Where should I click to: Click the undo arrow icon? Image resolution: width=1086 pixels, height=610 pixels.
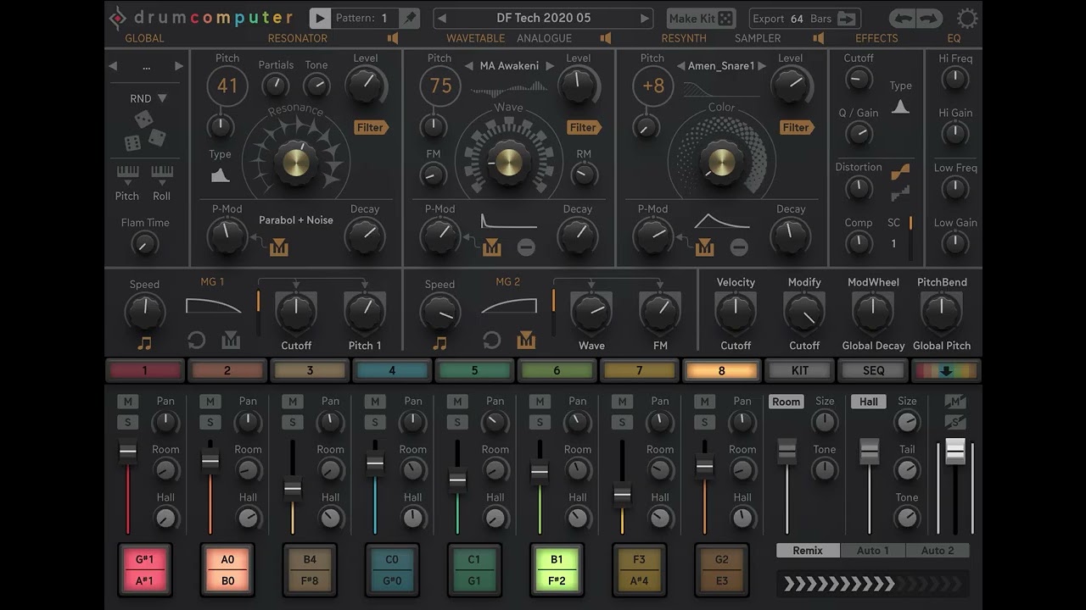(x=903, y=18)
